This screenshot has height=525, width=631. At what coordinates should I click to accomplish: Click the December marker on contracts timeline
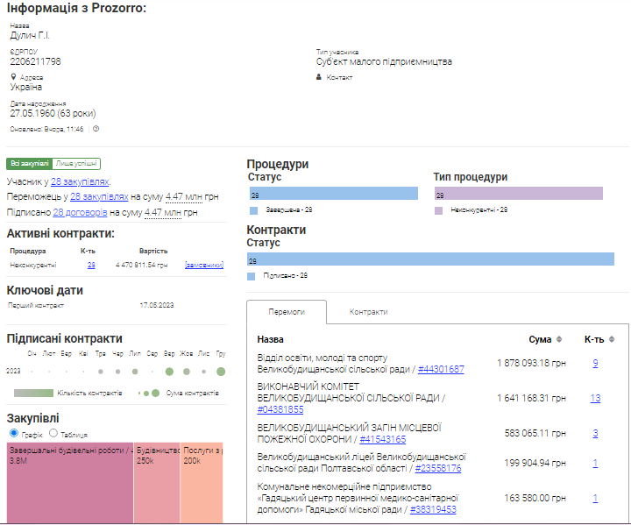[220, 372]
